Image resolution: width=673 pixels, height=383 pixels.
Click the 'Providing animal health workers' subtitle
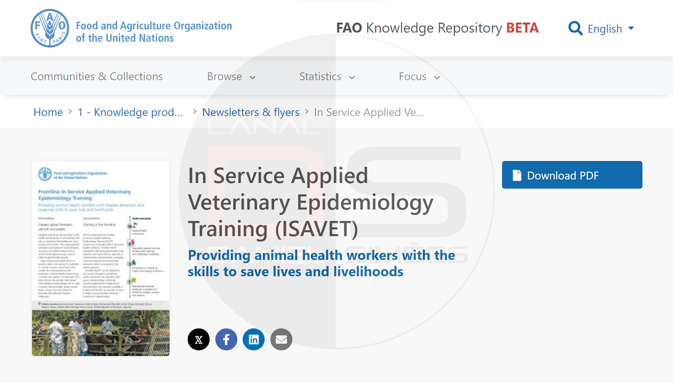321,263
